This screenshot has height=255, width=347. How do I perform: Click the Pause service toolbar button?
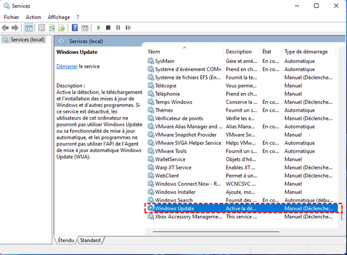point(118,28)
